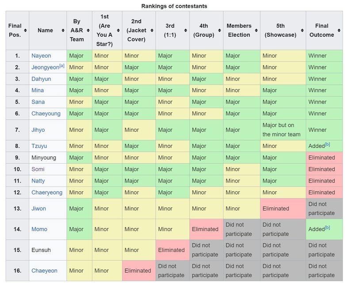Sort the 5th (Showcase) column arrows

[x=301, y=31]
